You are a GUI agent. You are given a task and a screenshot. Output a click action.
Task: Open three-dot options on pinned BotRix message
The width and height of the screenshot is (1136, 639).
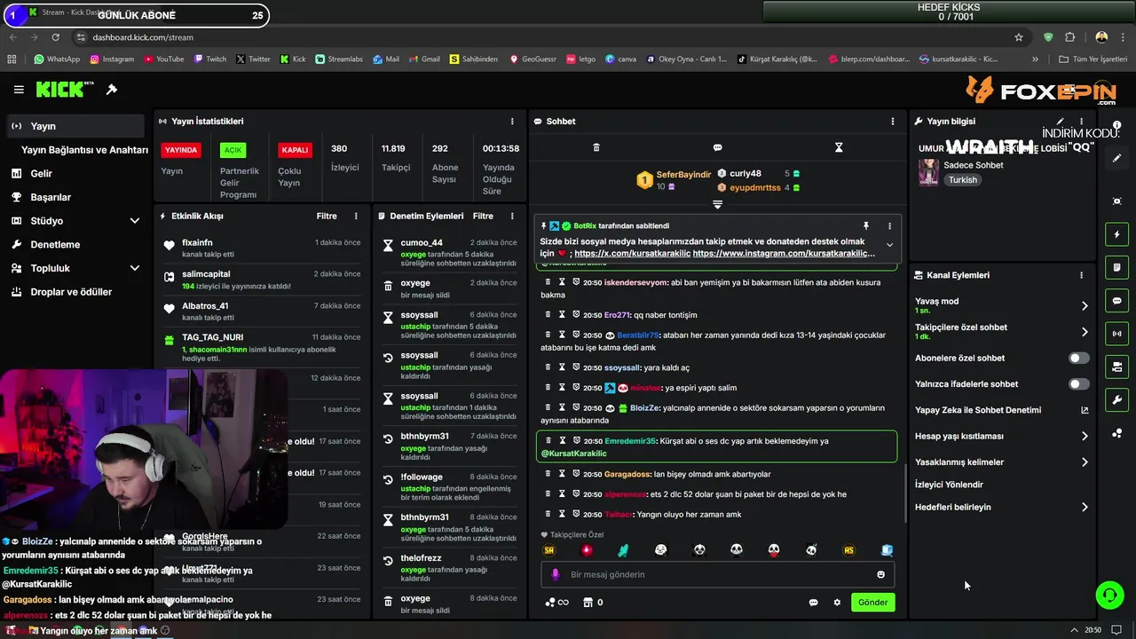(x=889, y=226)
